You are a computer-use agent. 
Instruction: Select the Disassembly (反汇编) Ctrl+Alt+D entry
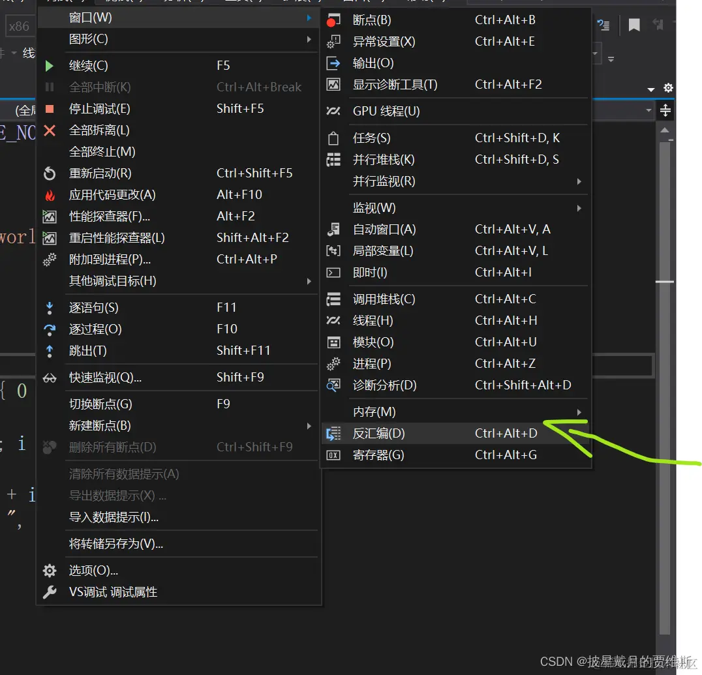[456, 434]
